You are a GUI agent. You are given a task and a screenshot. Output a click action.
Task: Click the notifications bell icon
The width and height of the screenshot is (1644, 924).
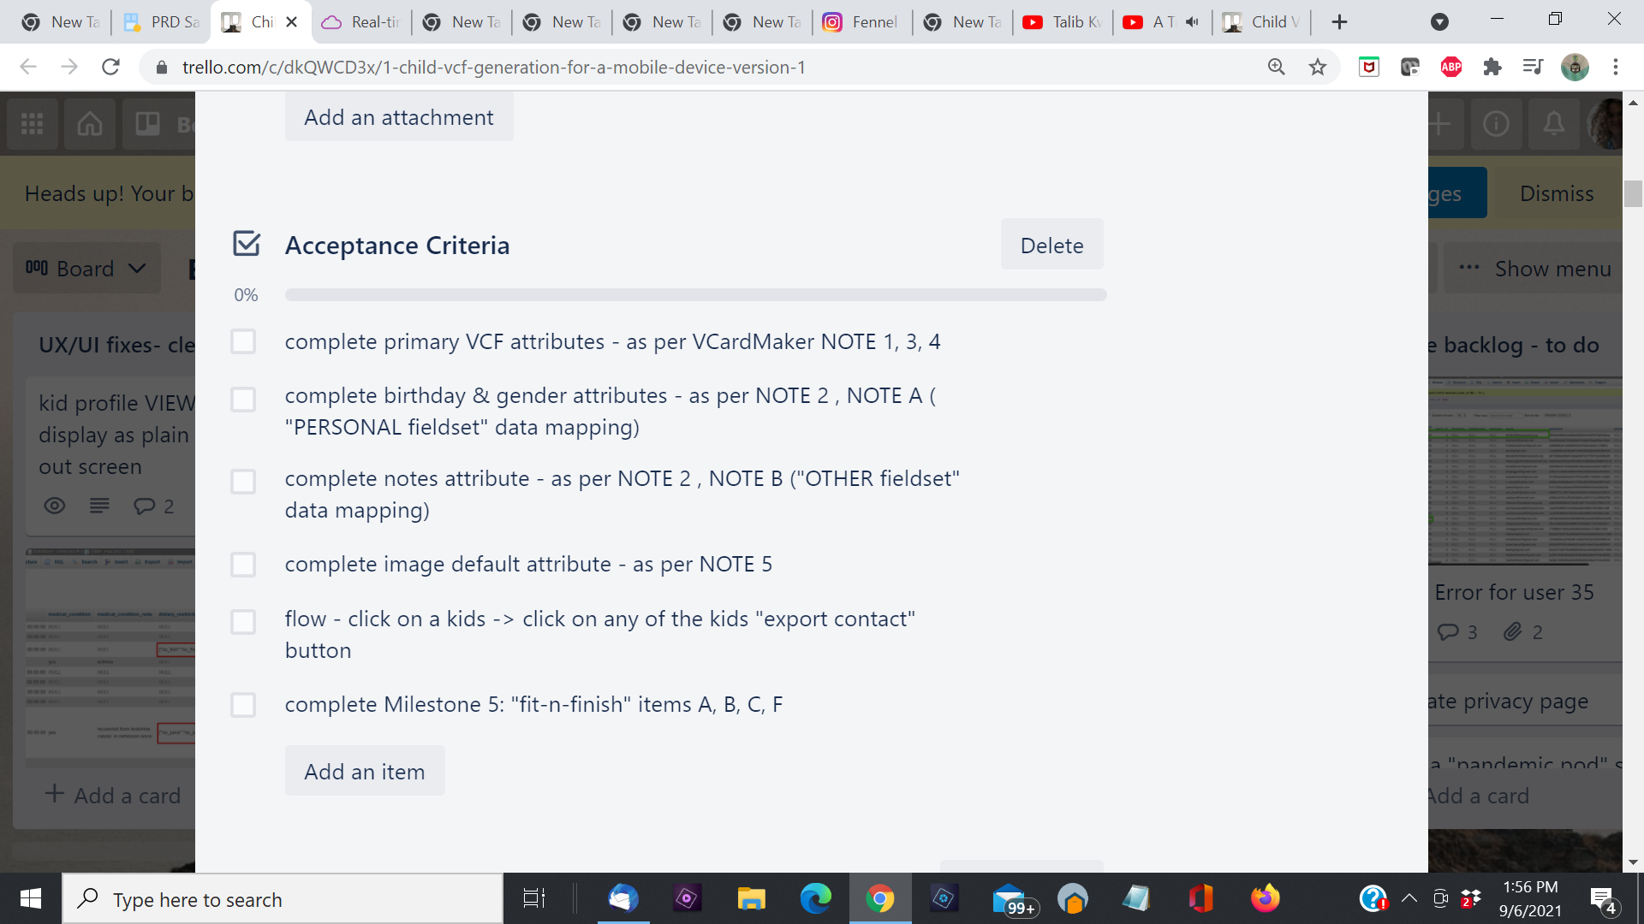click(x=1553, y=124)
